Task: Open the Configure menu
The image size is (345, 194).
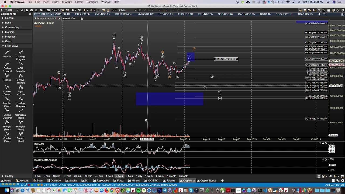Action: coord(92,2)
